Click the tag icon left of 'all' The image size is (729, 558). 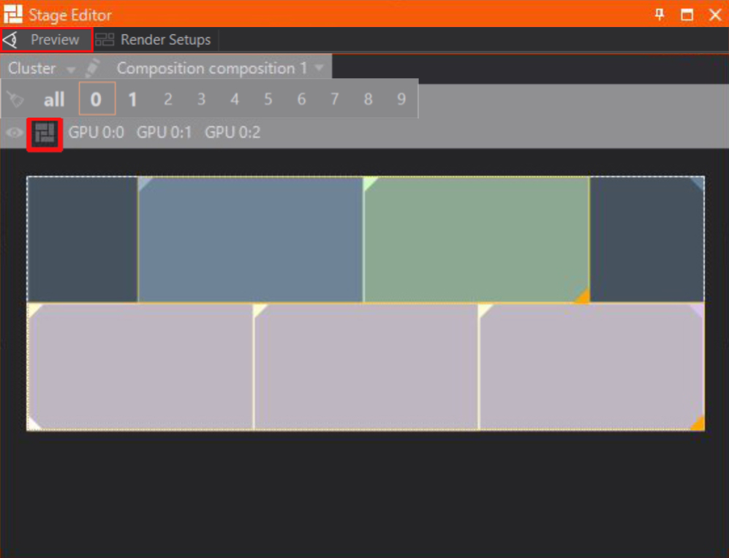[15, 99]
